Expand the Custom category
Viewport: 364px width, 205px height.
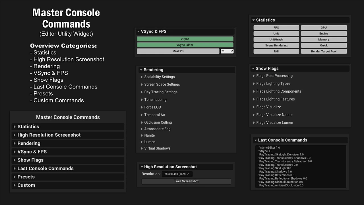click(26, 185)
